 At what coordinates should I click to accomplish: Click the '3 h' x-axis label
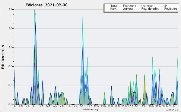[34, 106]
